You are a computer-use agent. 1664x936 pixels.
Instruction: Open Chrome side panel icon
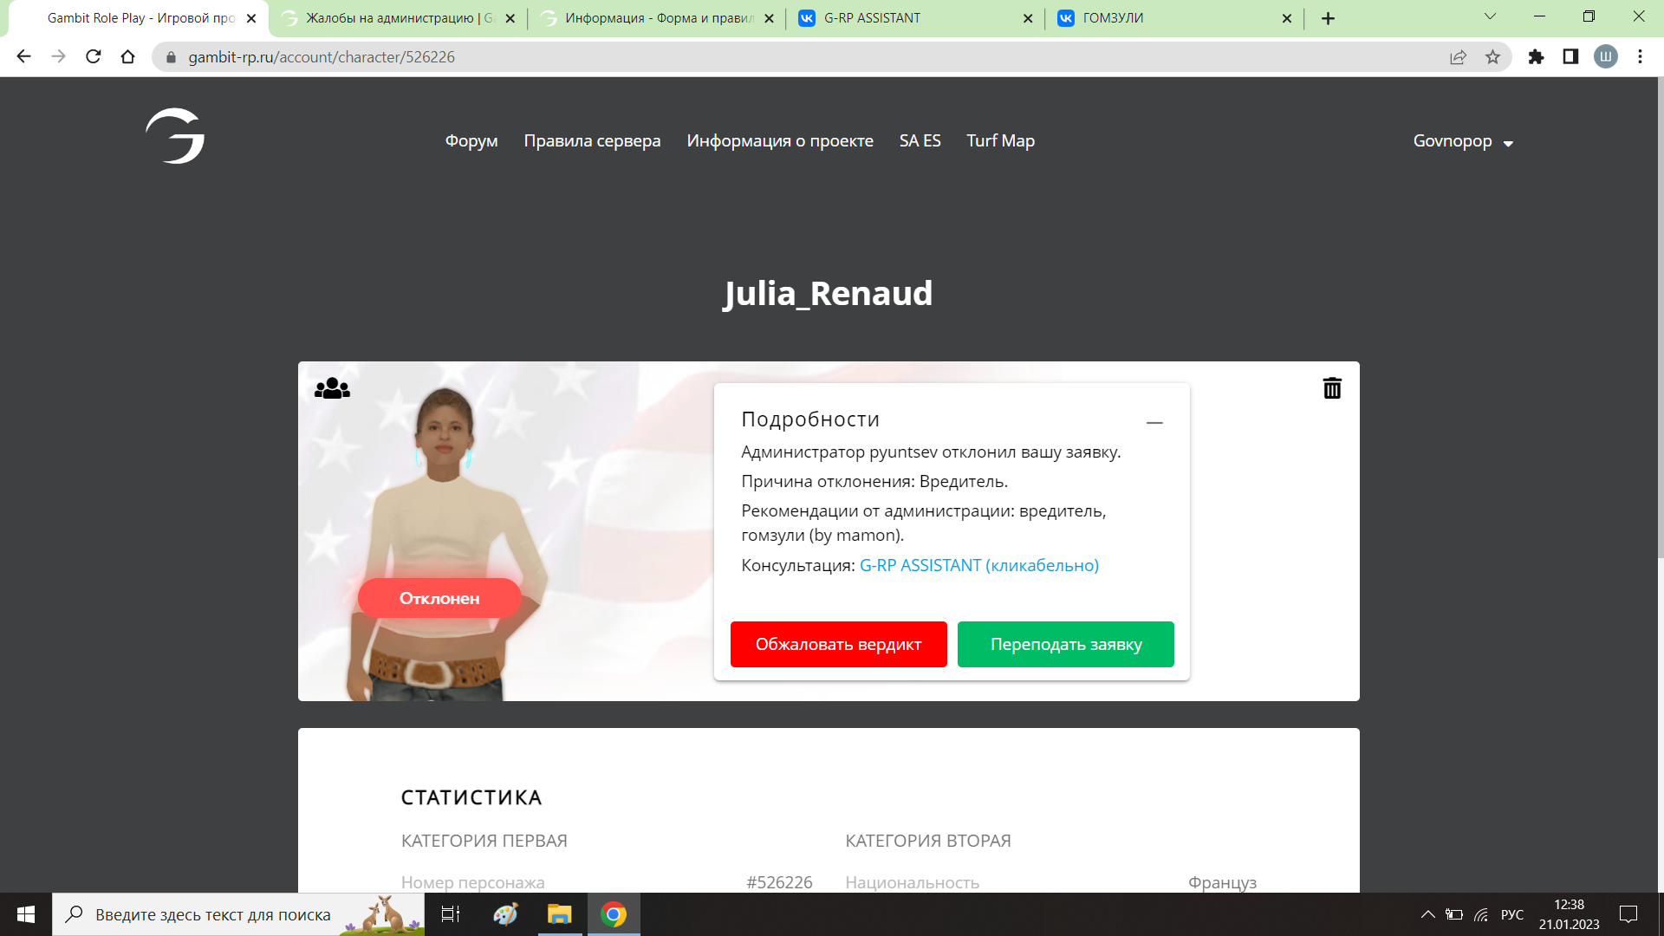pos(1570,57)
